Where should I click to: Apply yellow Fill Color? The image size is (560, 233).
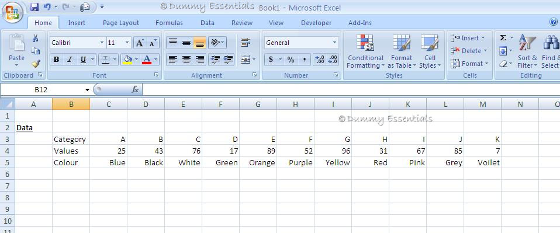(x=127, y=60)
